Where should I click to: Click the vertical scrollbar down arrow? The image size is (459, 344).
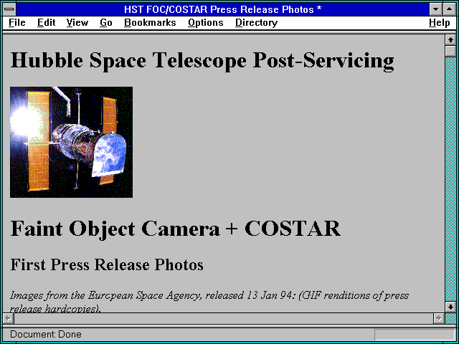[450, 307]
